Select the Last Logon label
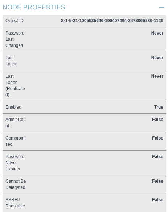 tap(12, 61)
